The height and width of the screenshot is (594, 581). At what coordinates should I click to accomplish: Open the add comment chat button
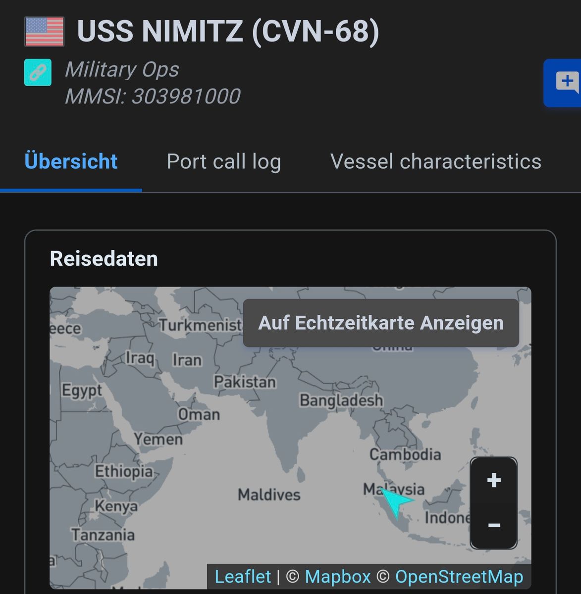point(565,83)
